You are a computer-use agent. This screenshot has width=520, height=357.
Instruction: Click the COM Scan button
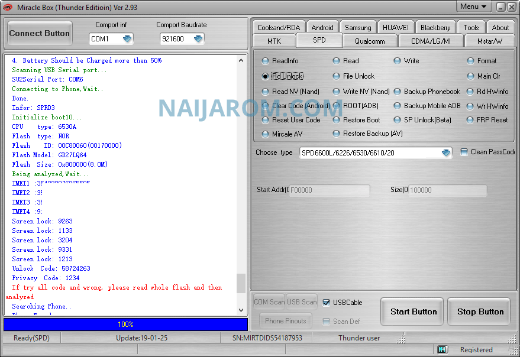click(x=269, y=302)
